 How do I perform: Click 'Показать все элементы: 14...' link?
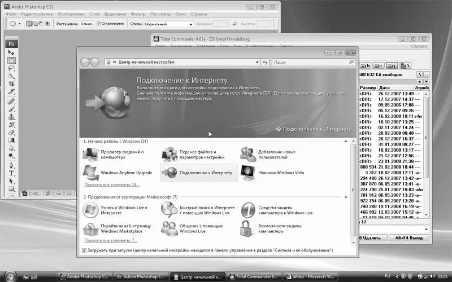coord(112,185)
